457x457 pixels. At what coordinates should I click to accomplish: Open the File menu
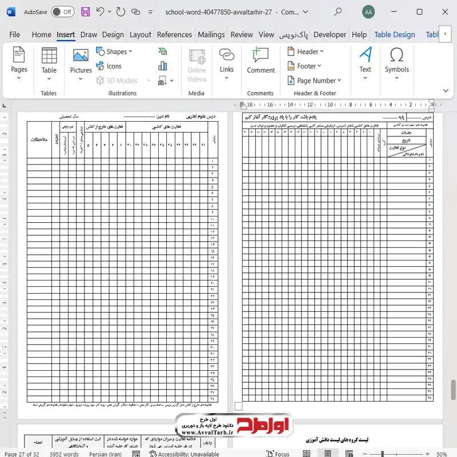coord(15,35)
